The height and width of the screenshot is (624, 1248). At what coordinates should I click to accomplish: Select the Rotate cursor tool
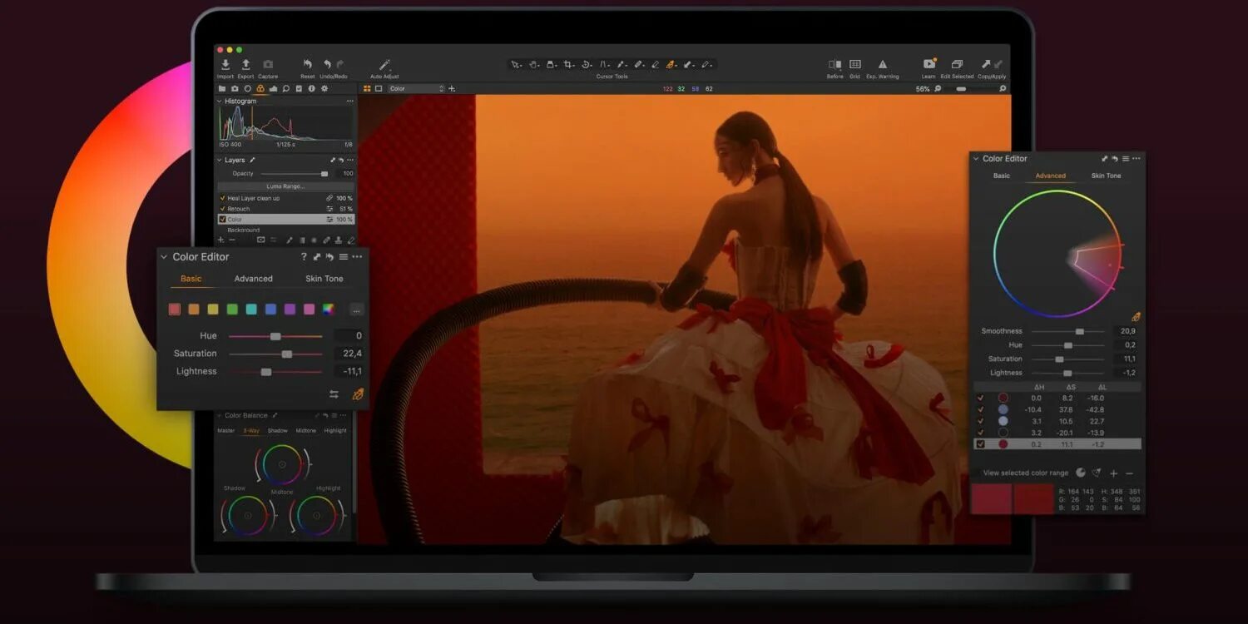point(586,64)
